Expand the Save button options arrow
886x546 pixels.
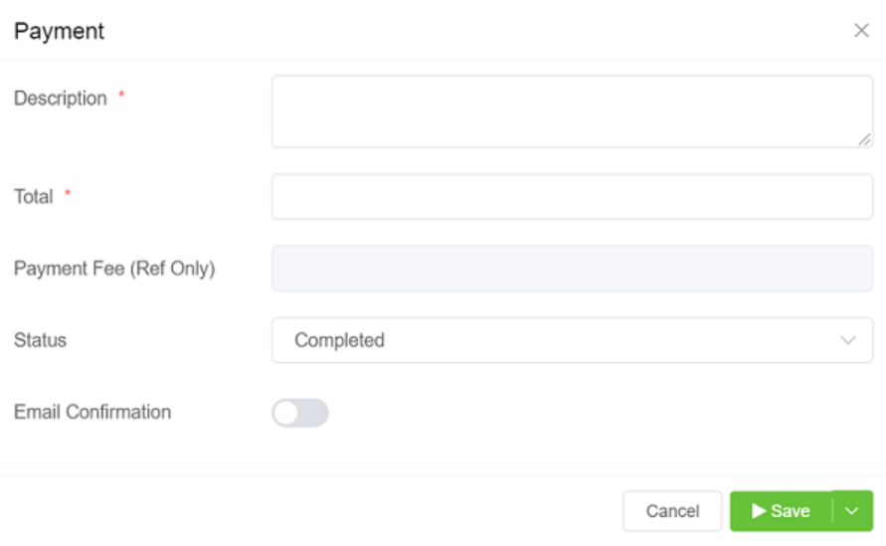tap(852, 511)
